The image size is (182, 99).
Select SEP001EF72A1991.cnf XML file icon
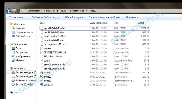(42, 52)
